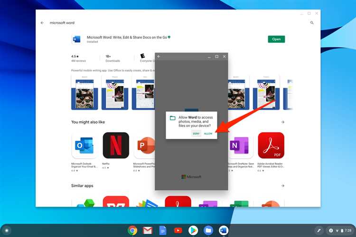
Task: View the third Word screenshot thumbnail
Action: click(143, 93)
